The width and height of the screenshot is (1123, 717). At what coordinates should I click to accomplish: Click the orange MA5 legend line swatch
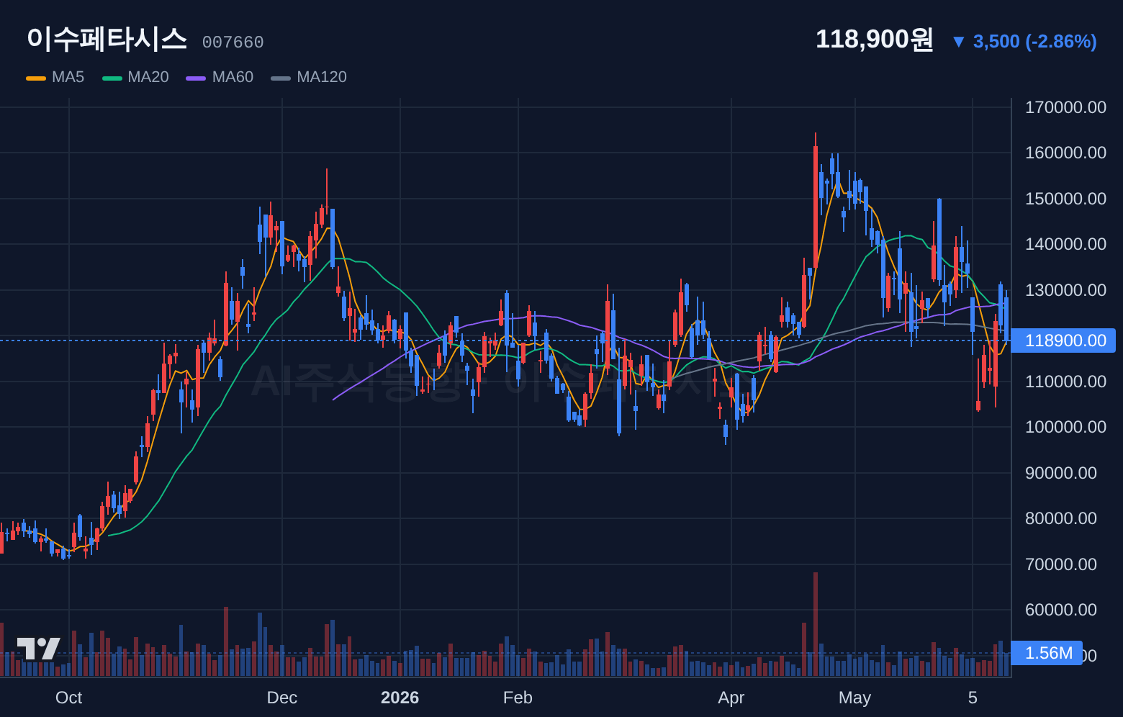coord(36,78)
